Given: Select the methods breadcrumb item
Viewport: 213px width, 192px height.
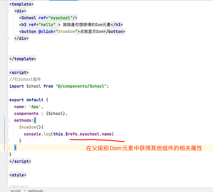Looking at the screenshot, I should [x=36, y=190].
